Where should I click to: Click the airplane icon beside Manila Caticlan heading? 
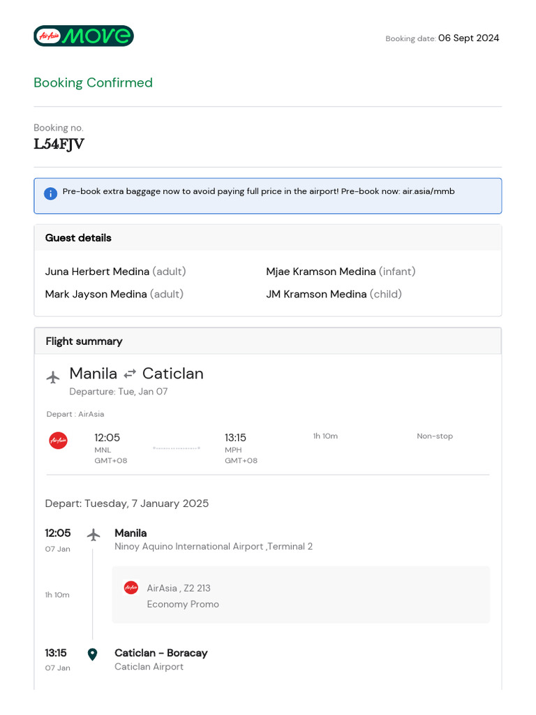pyautogui.click(x=53, y=377)
